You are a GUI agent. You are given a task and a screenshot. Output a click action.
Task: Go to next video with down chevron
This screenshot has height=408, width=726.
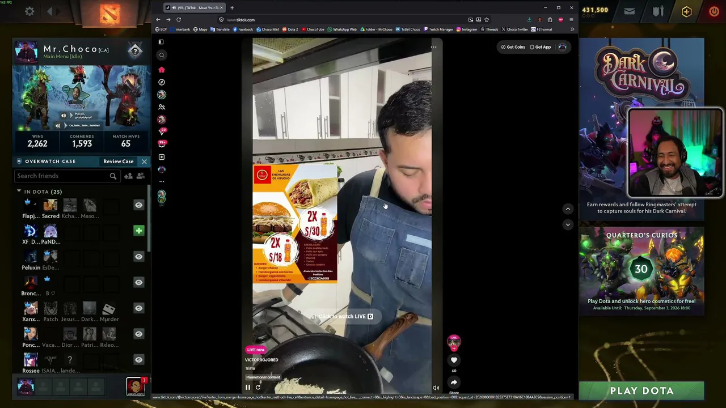pyautogui.click(x=568, y=224)
